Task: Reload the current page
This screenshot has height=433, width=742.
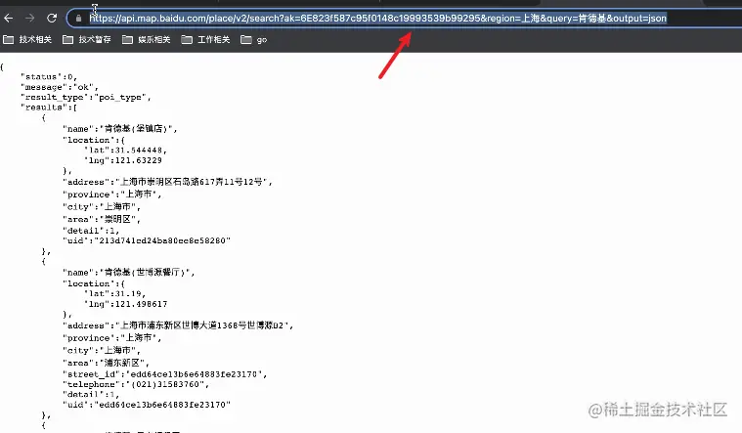Action: (x=52, y=18)
